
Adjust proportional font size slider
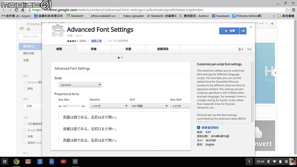tap(71, 106)
